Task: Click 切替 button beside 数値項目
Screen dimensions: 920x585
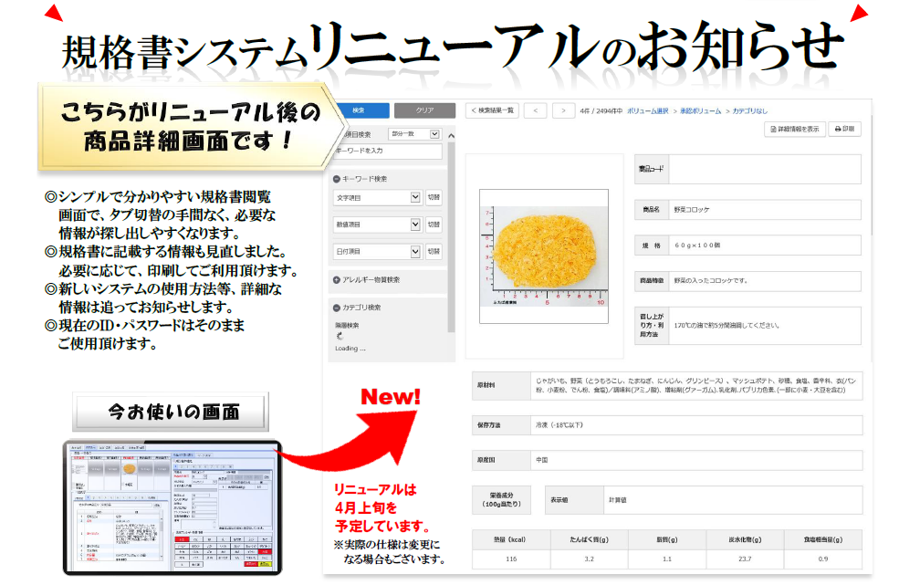Action: (x=434, y=225)
